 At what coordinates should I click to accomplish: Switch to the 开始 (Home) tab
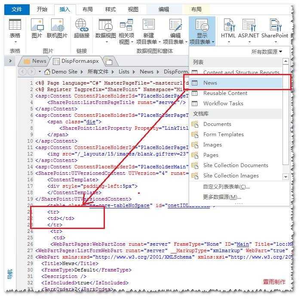click(x=42, y=9)
